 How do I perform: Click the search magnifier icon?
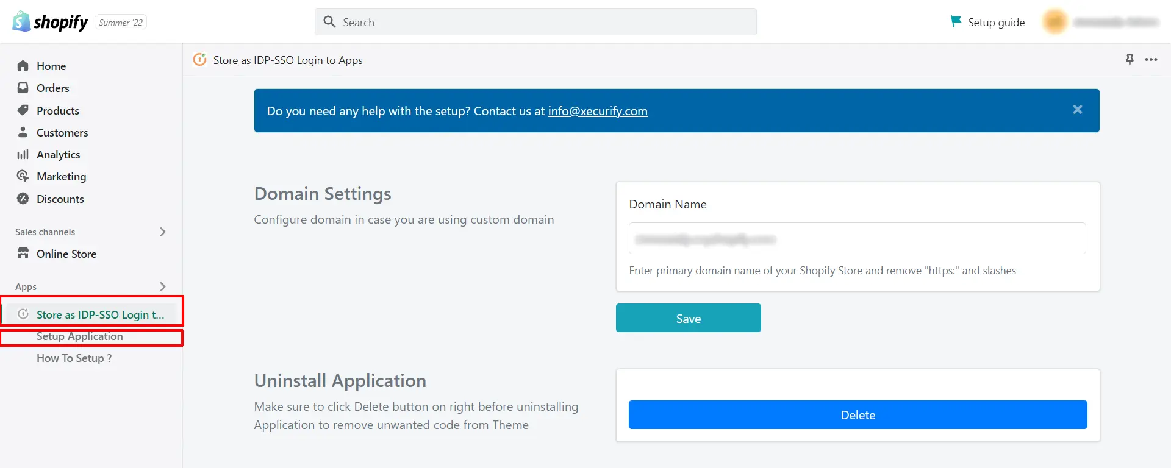[329, 22]
